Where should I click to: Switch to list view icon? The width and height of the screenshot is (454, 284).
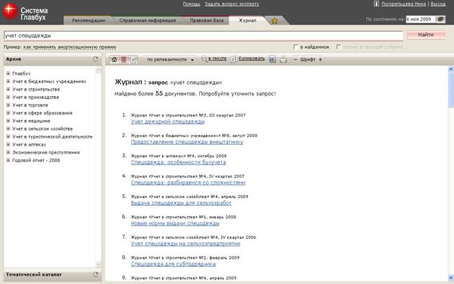[124, 60]
